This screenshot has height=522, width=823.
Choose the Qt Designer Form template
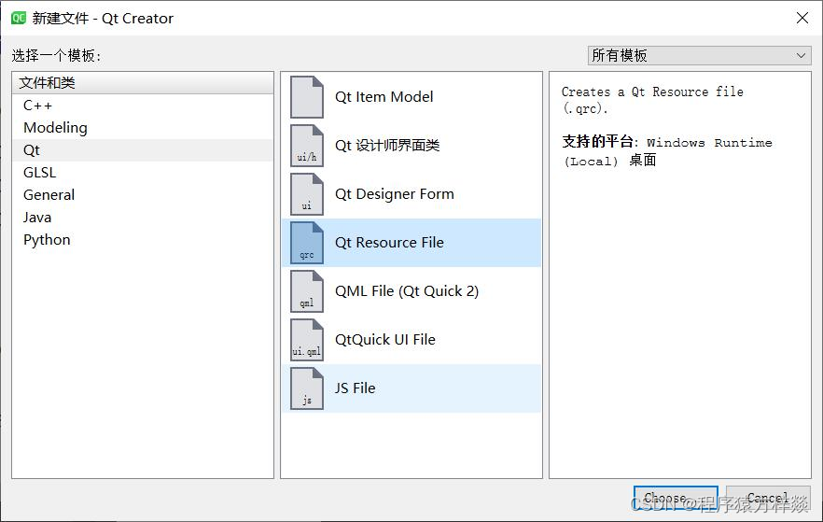point(411,194)
